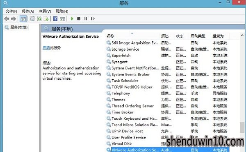Viewport: 246px width, 152px height.
Task: Stop the service with the square icon
Action: click(79, 19)
